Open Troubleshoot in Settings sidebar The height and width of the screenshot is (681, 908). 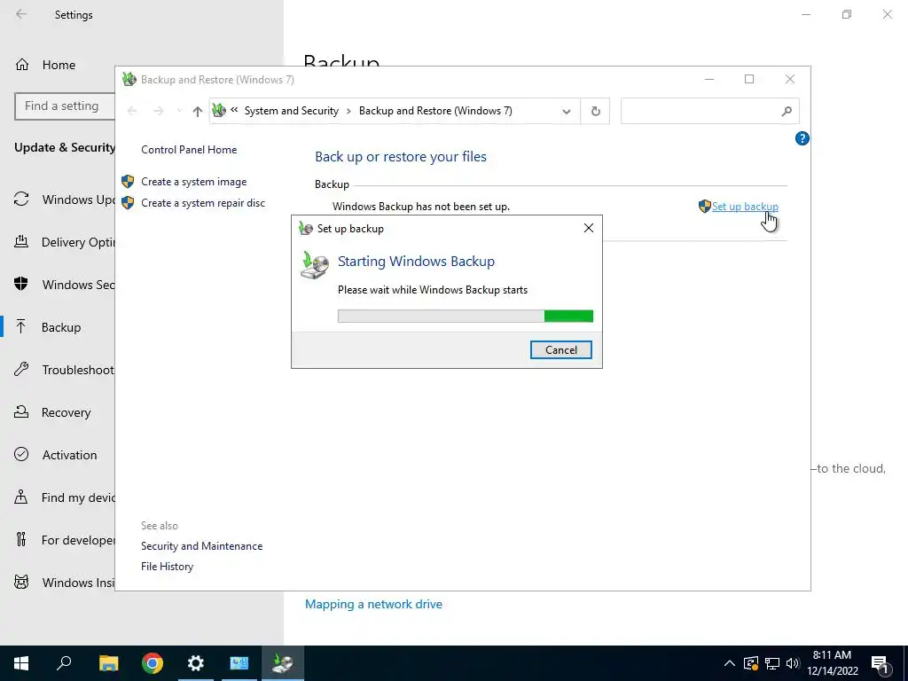tap(64, 370)
